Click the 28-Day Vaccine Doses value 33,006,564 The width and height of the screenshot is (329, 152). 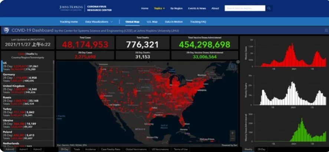[x=205, y=57]
